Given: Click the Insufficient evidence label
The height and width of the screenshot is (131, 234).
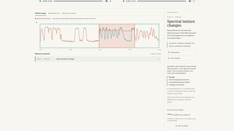Looking at the screenshot, I should tap(181, 115).
